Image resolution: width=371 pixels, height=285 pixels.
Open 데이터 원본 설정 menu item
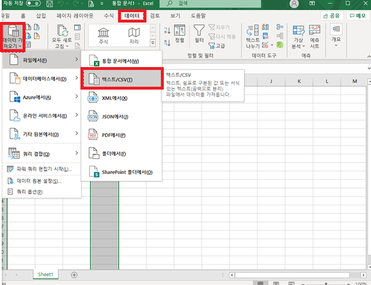coord(42,181)
